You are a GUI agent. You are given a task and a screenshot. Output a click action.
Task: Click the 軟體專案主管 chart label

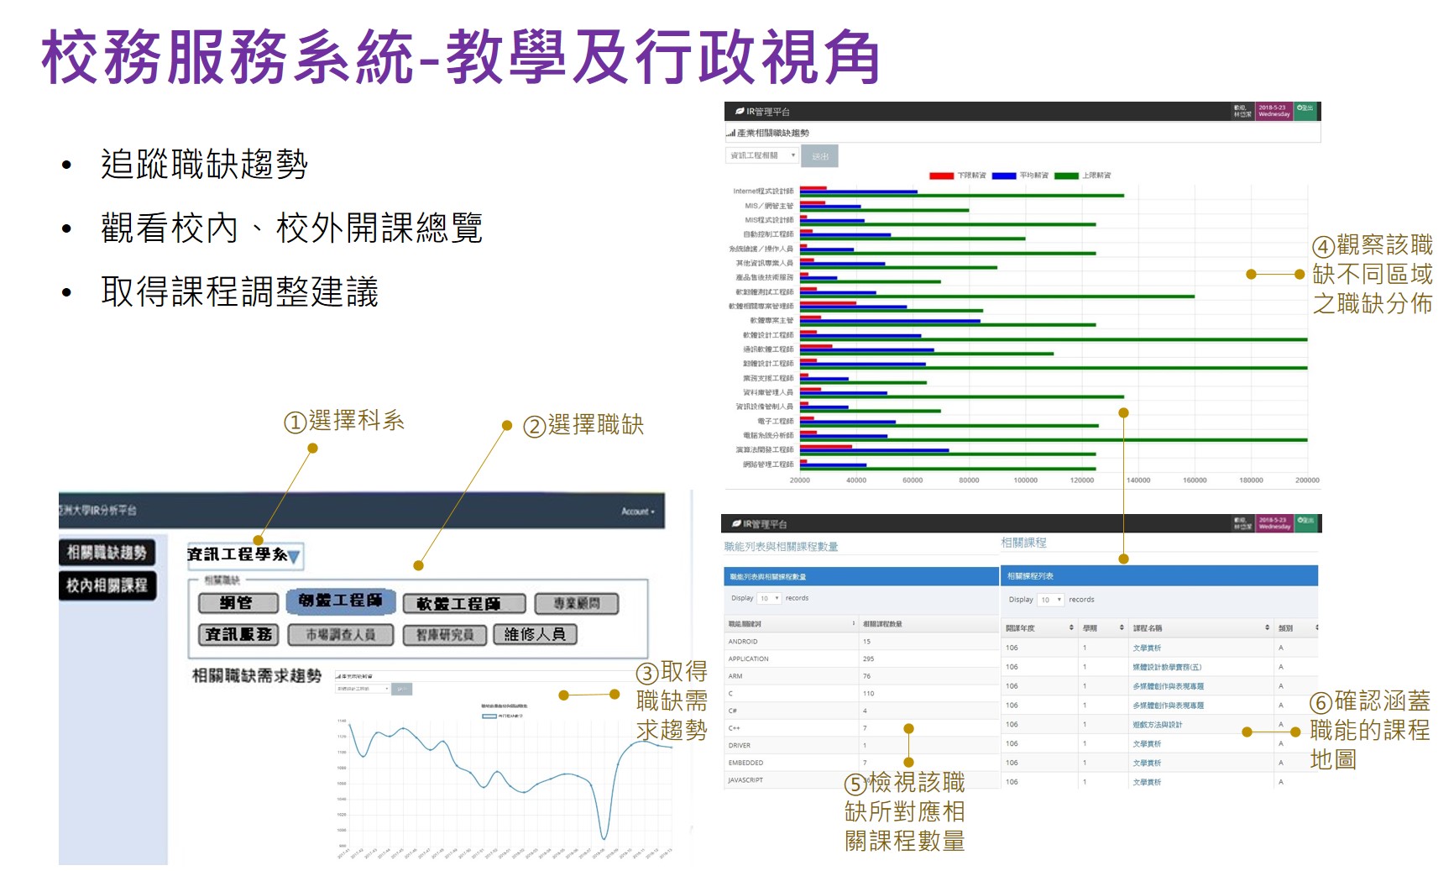pos(771,321)
